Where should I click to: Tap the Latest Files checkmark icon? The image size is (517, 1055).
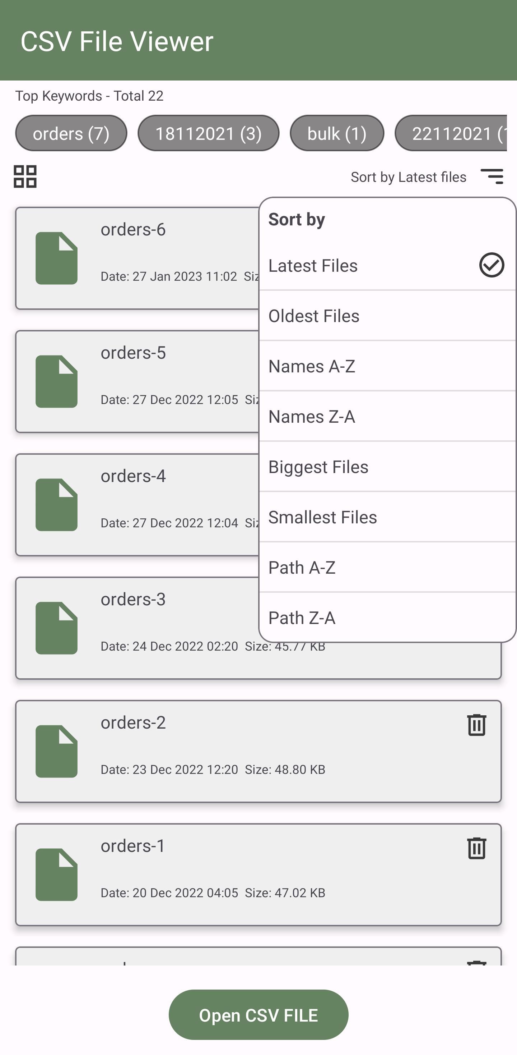point(491,265)
